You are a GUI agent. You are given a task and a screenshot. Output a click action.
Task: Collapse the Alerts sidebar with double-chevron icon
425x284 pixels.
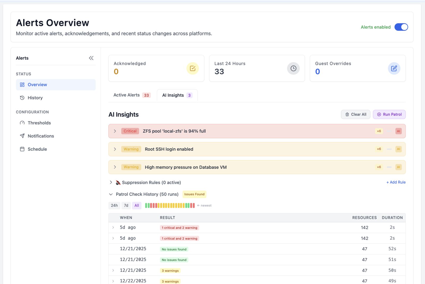91,58
